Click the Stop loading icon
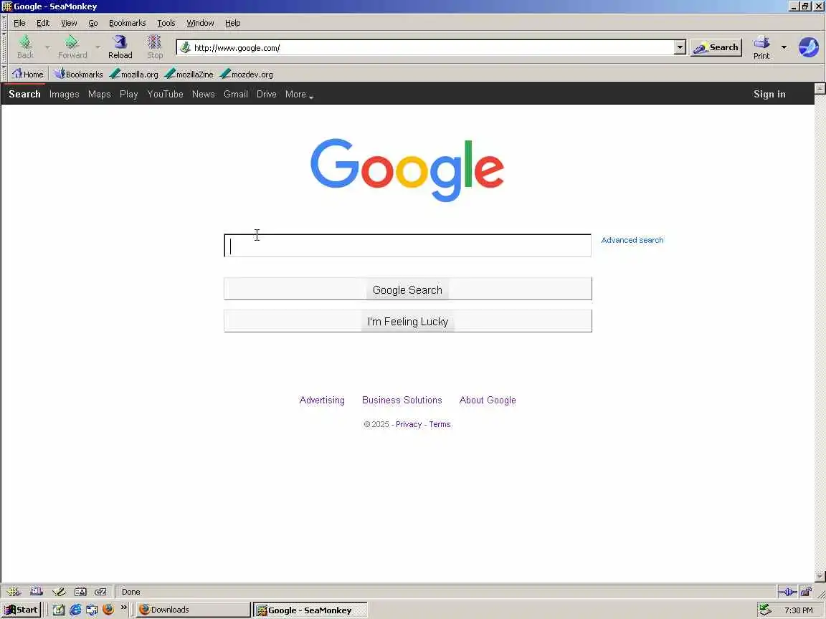 coord(154,42)
